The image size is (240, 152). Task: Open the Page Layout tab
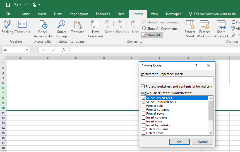(x=79, y=14)
